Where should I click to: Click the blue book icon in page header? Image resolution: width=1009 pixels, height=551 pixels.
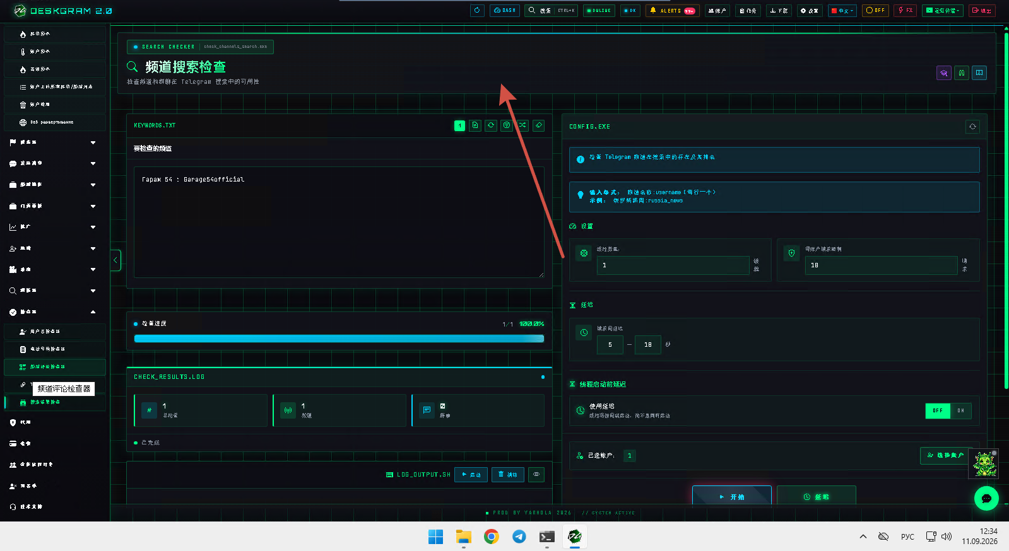click(979, 73)
